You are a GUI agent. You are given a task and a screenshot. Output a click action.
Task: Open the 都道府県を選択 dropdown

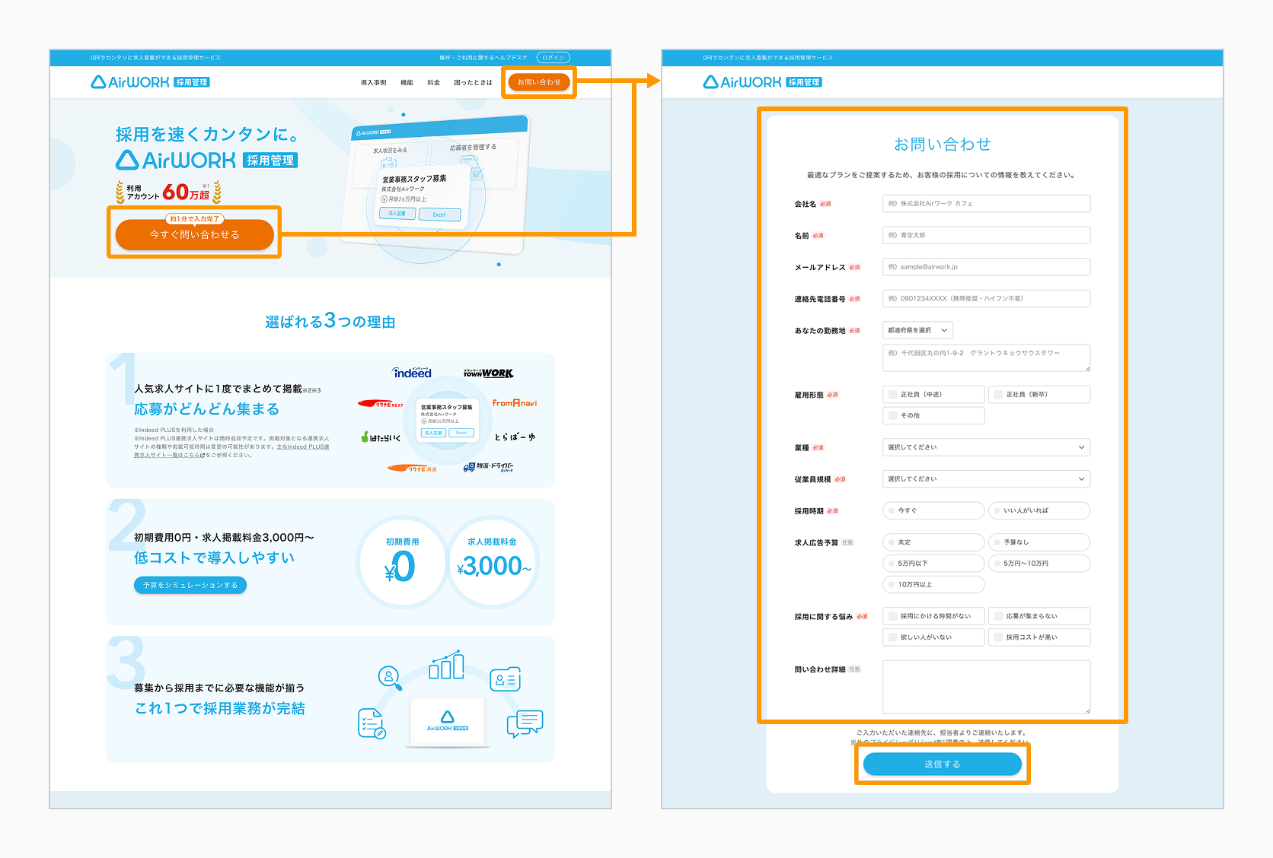point(917,330)
